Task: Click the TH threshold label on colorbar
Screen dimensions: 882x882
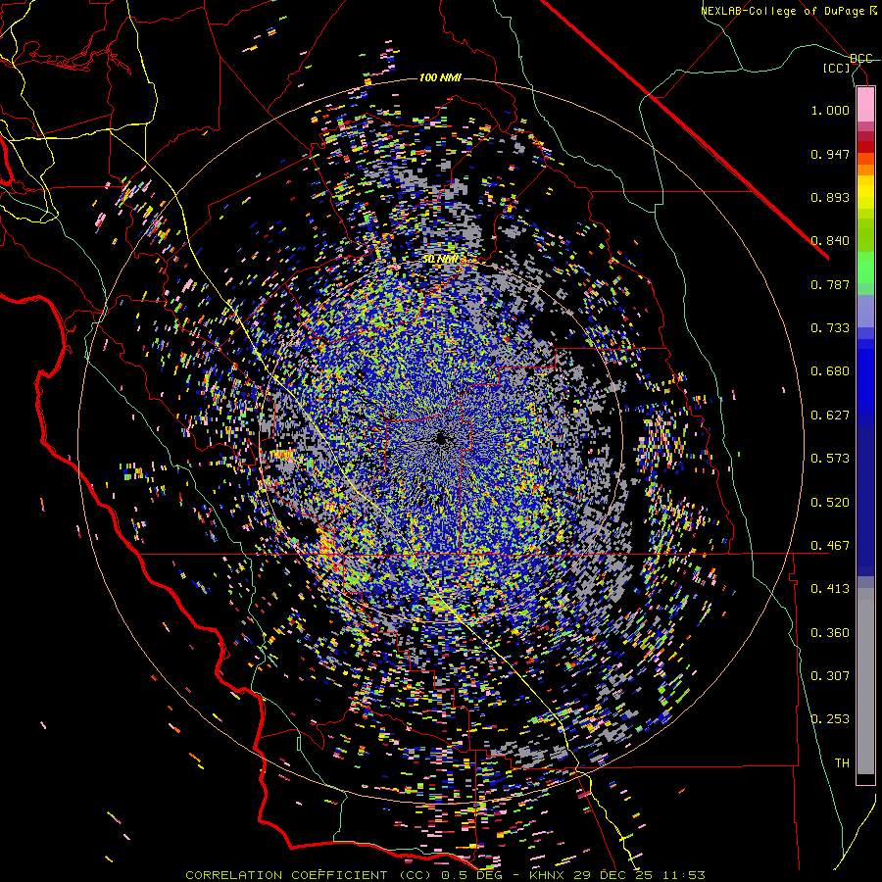Action: click(842, 763)
